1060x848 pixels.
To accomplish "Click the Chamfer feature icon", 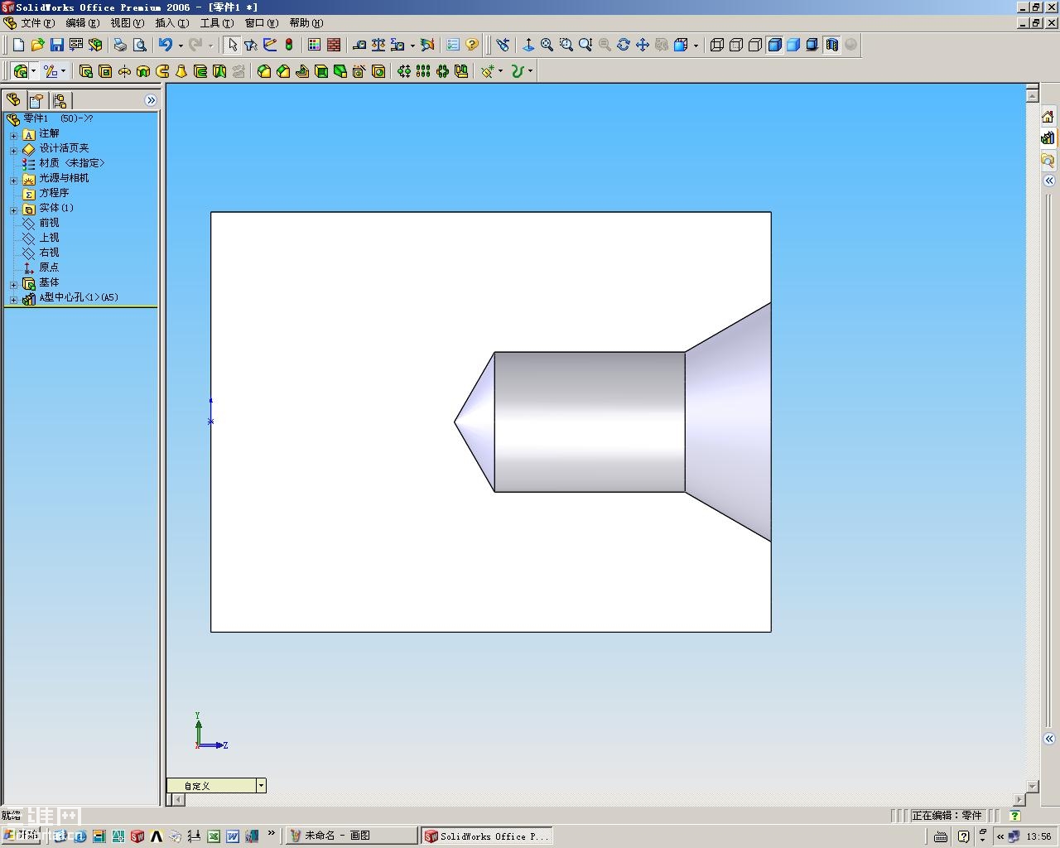I will pos(283,71).
